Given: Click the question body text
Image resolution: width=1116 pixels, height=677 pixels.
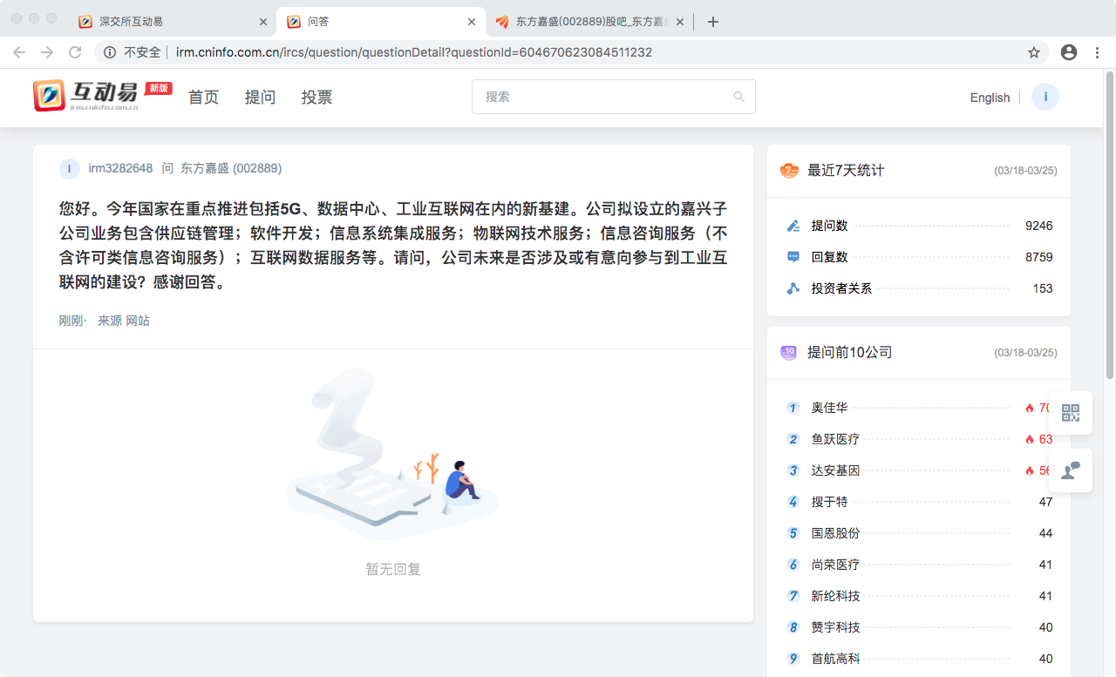Looking at the screenshot, I should [393, 246].
